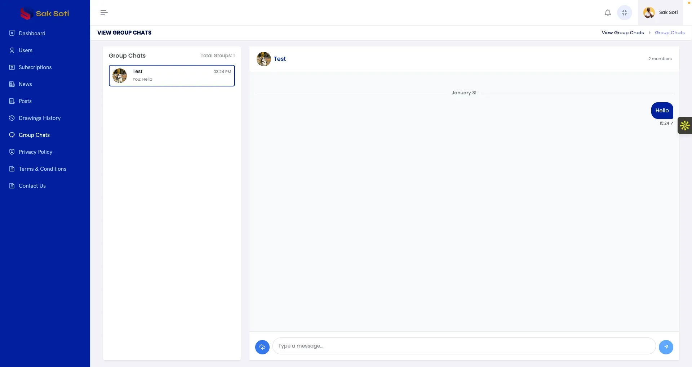Click the Posts sidebar icon
Viewport: 692px width, 367px height.
point(12,101)
